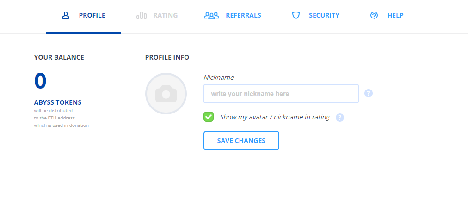Click the shield Security icon

(296, 15)
